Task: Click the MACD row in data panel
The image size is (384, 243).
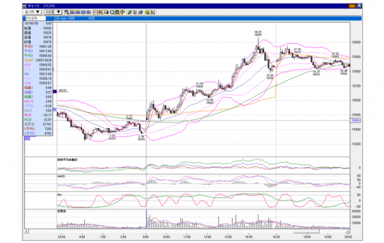Action: pos(38,102)
